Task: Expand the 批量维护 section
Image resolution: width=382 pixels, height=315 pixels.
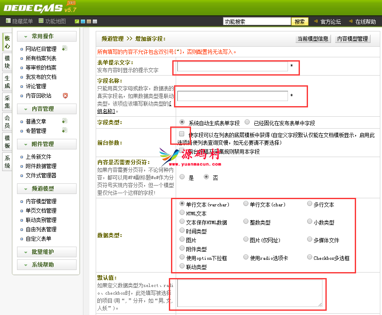Action: click(x=47, y=252)
